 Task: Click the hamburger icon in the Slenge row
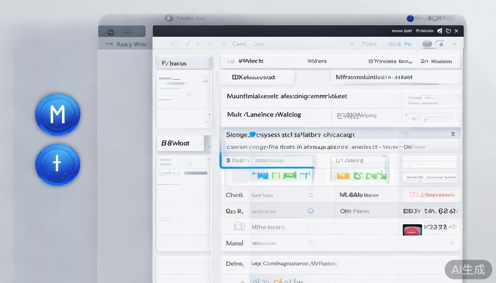click(453, 134)
